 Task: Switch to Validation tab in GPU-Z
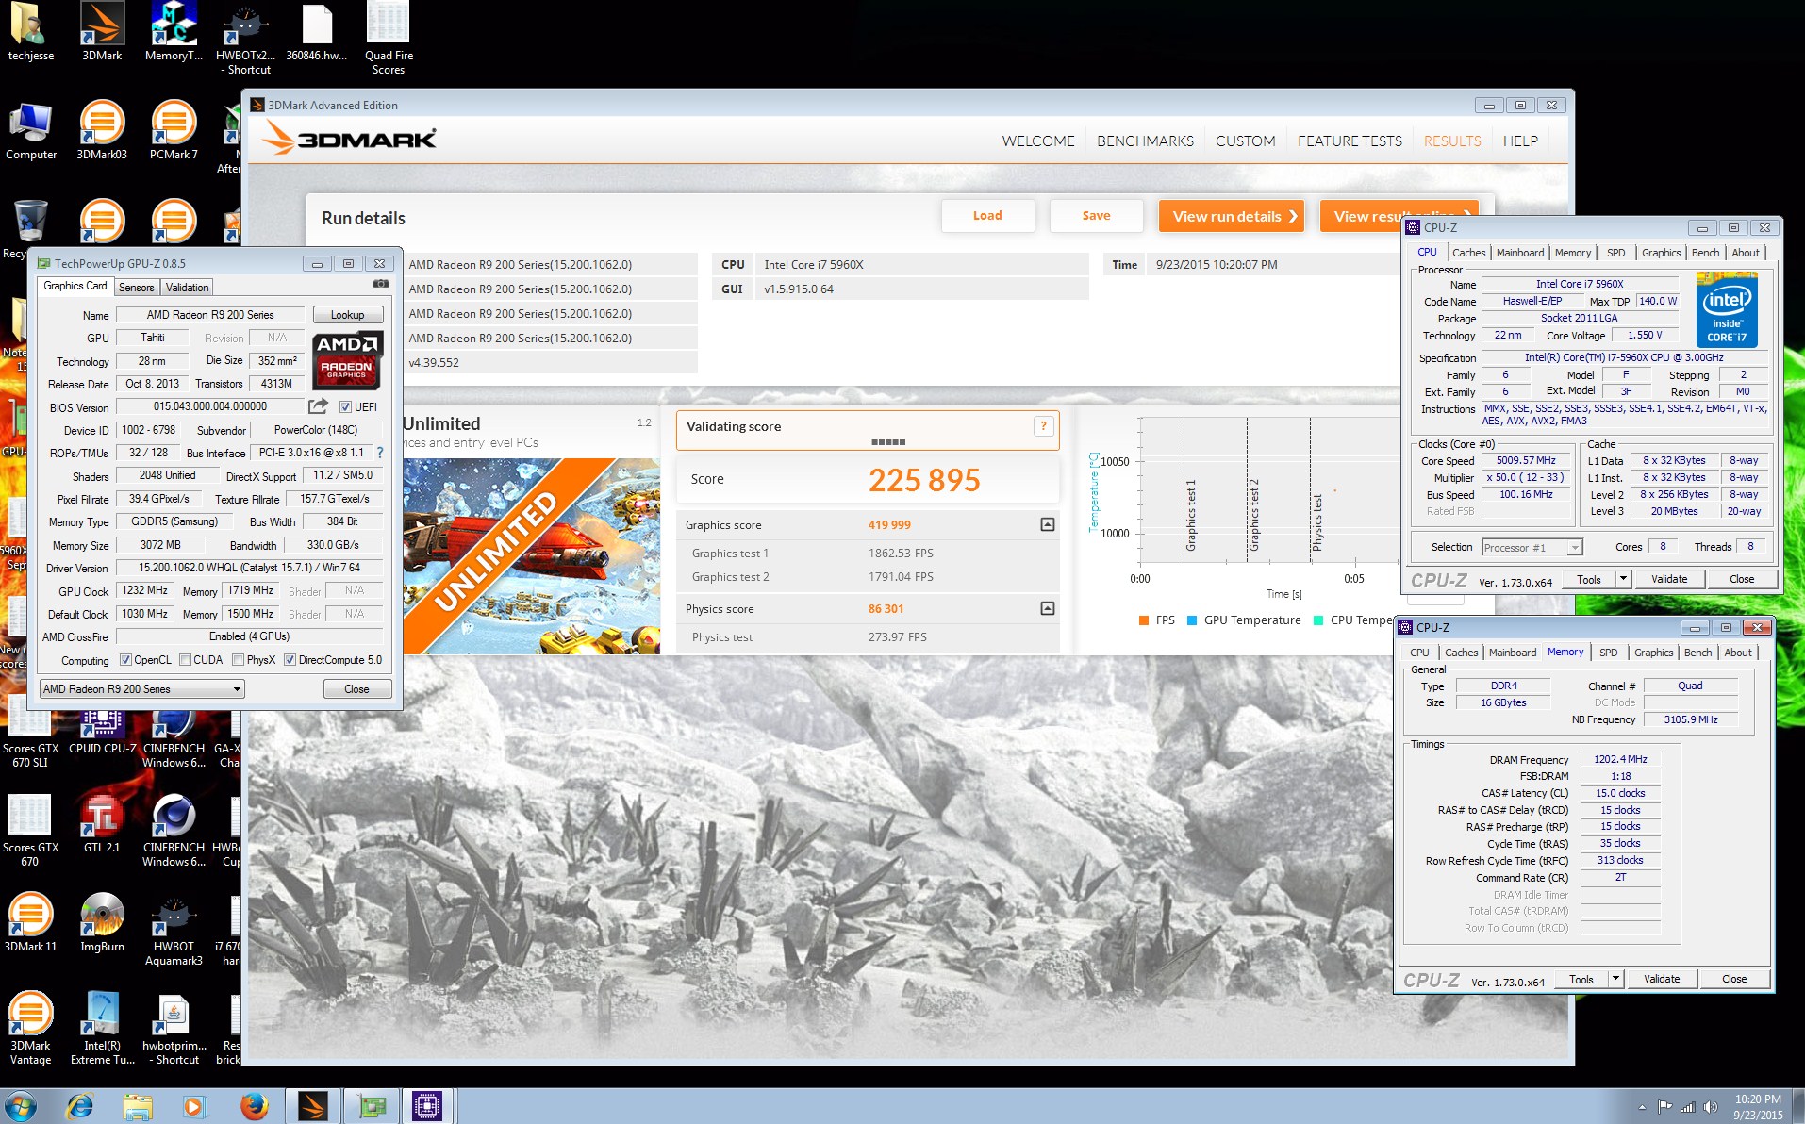point(187,288)
